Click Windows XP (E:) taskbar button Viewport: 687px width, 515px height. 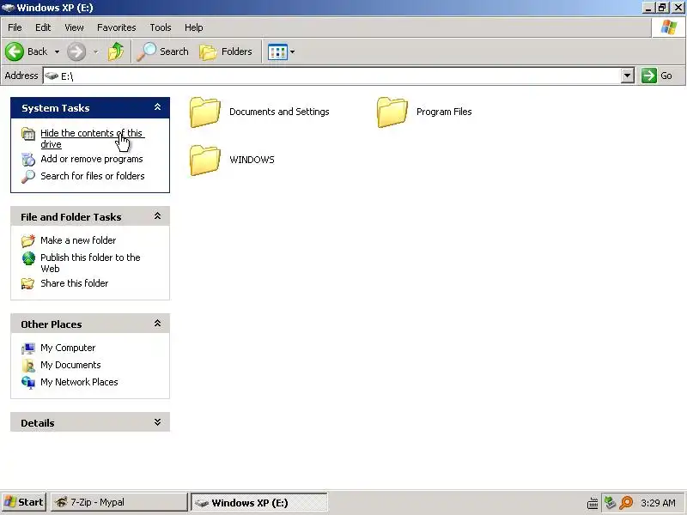point(259,502)
